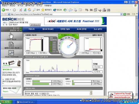Click the location info edit button
The width and height of the screenshot is (139, 104).
coord(35,25)
